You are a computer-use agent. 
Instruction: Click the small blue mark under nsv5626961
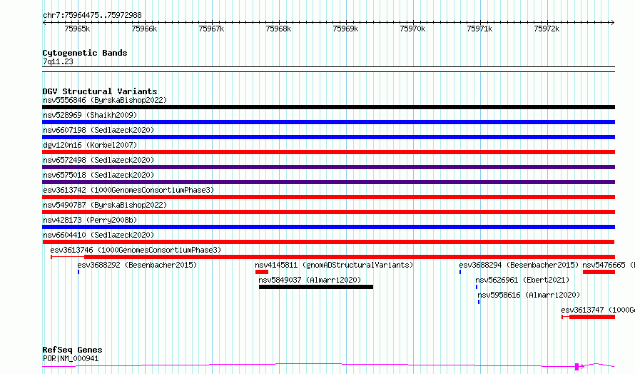pyautogui.click(x=477, y=287)
